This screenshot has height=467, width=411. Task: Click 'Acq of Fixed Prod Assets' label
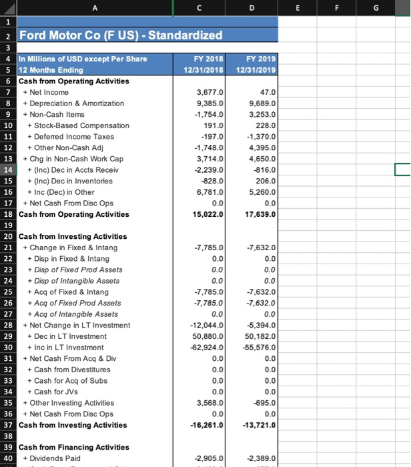click(x=74, y=303)
